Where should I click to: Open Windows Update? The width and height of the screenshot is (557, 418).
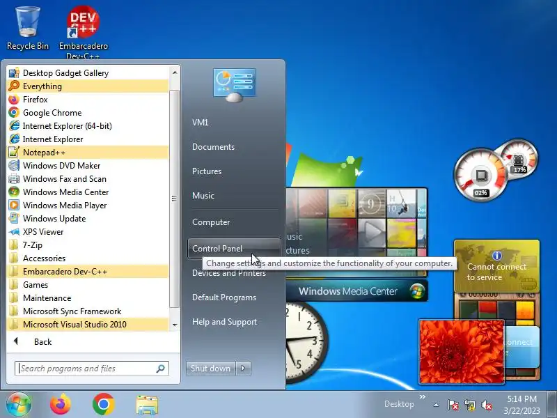point(88,219)
